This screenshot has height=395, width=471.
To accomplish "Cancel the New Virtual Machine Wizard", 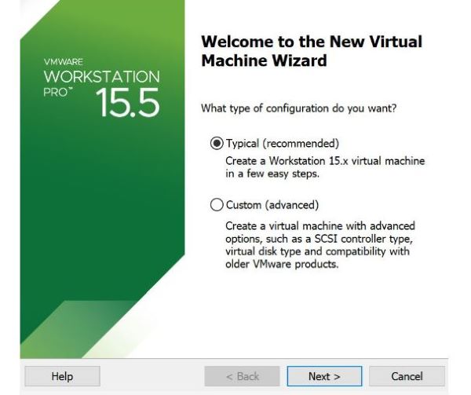I will [x=407, y=376].
